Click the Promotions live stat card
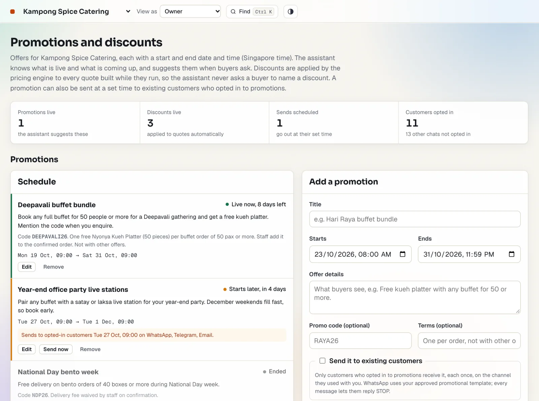 pyautogui.click(x=75, y=123)
